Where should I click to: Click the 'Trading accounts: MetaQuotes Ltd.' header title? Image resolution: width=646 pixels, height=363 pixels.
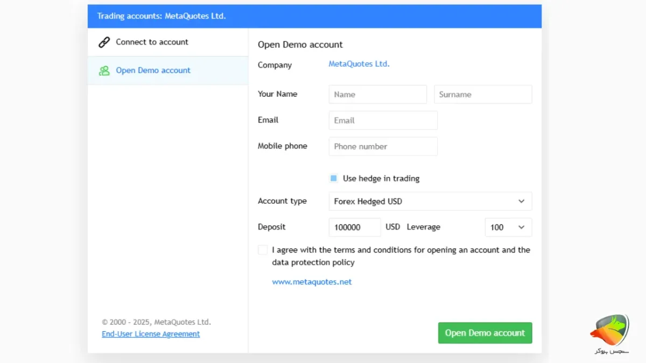coord(161,16)
